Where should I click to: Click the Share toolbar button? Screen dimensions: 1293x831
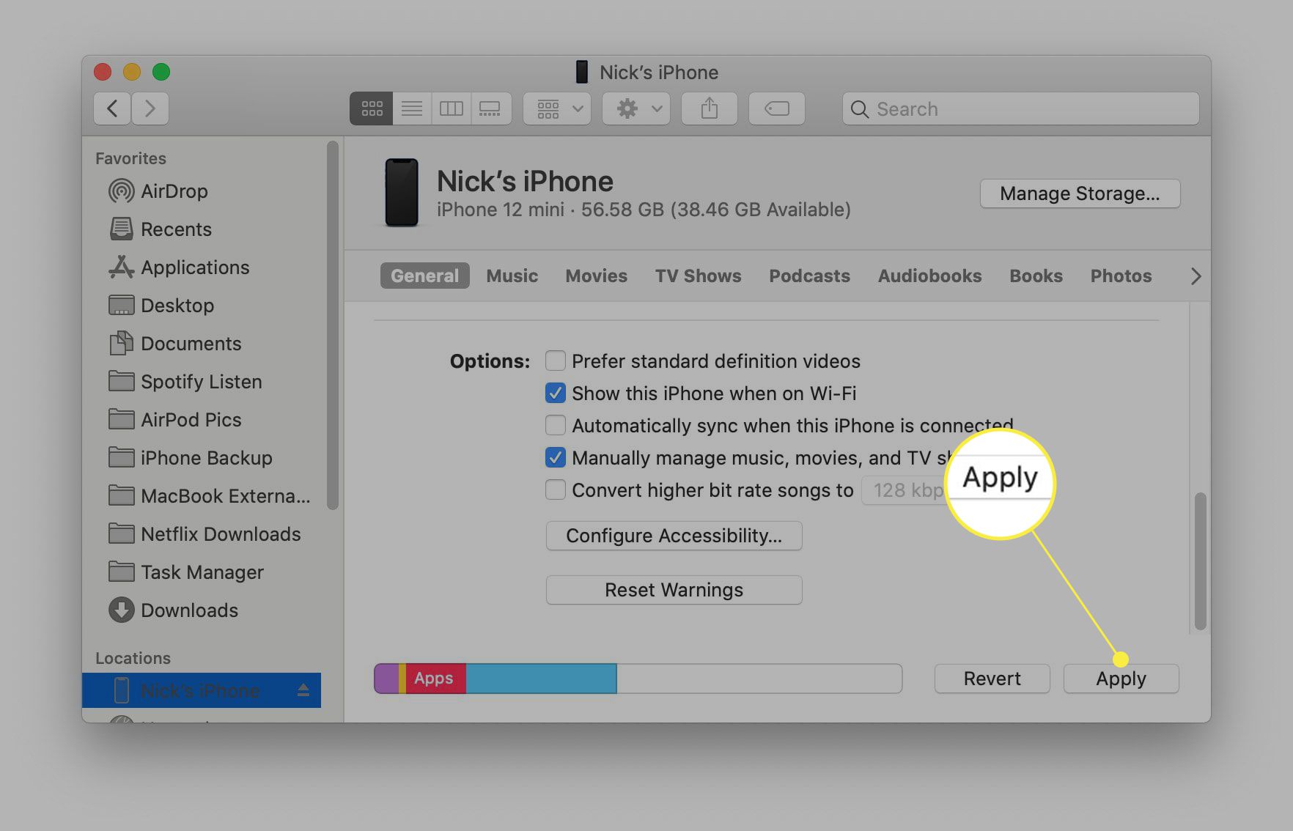point(710,108)
